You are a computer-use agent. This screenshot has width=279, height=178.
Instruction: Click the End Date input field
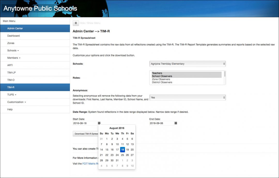coord(161,123)
